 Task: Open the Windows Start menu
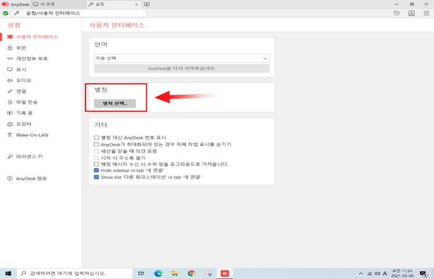(x=8, y=273)
